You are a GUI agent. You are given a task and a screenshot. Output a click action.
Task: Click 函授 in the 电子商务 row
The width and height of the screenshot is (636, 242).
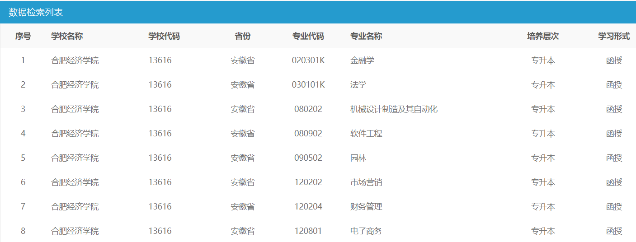(614, 231)
